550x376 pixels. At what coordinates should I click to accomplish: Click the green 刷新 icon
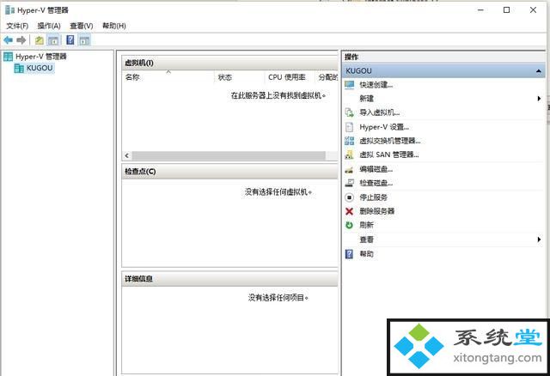(350, 225)
